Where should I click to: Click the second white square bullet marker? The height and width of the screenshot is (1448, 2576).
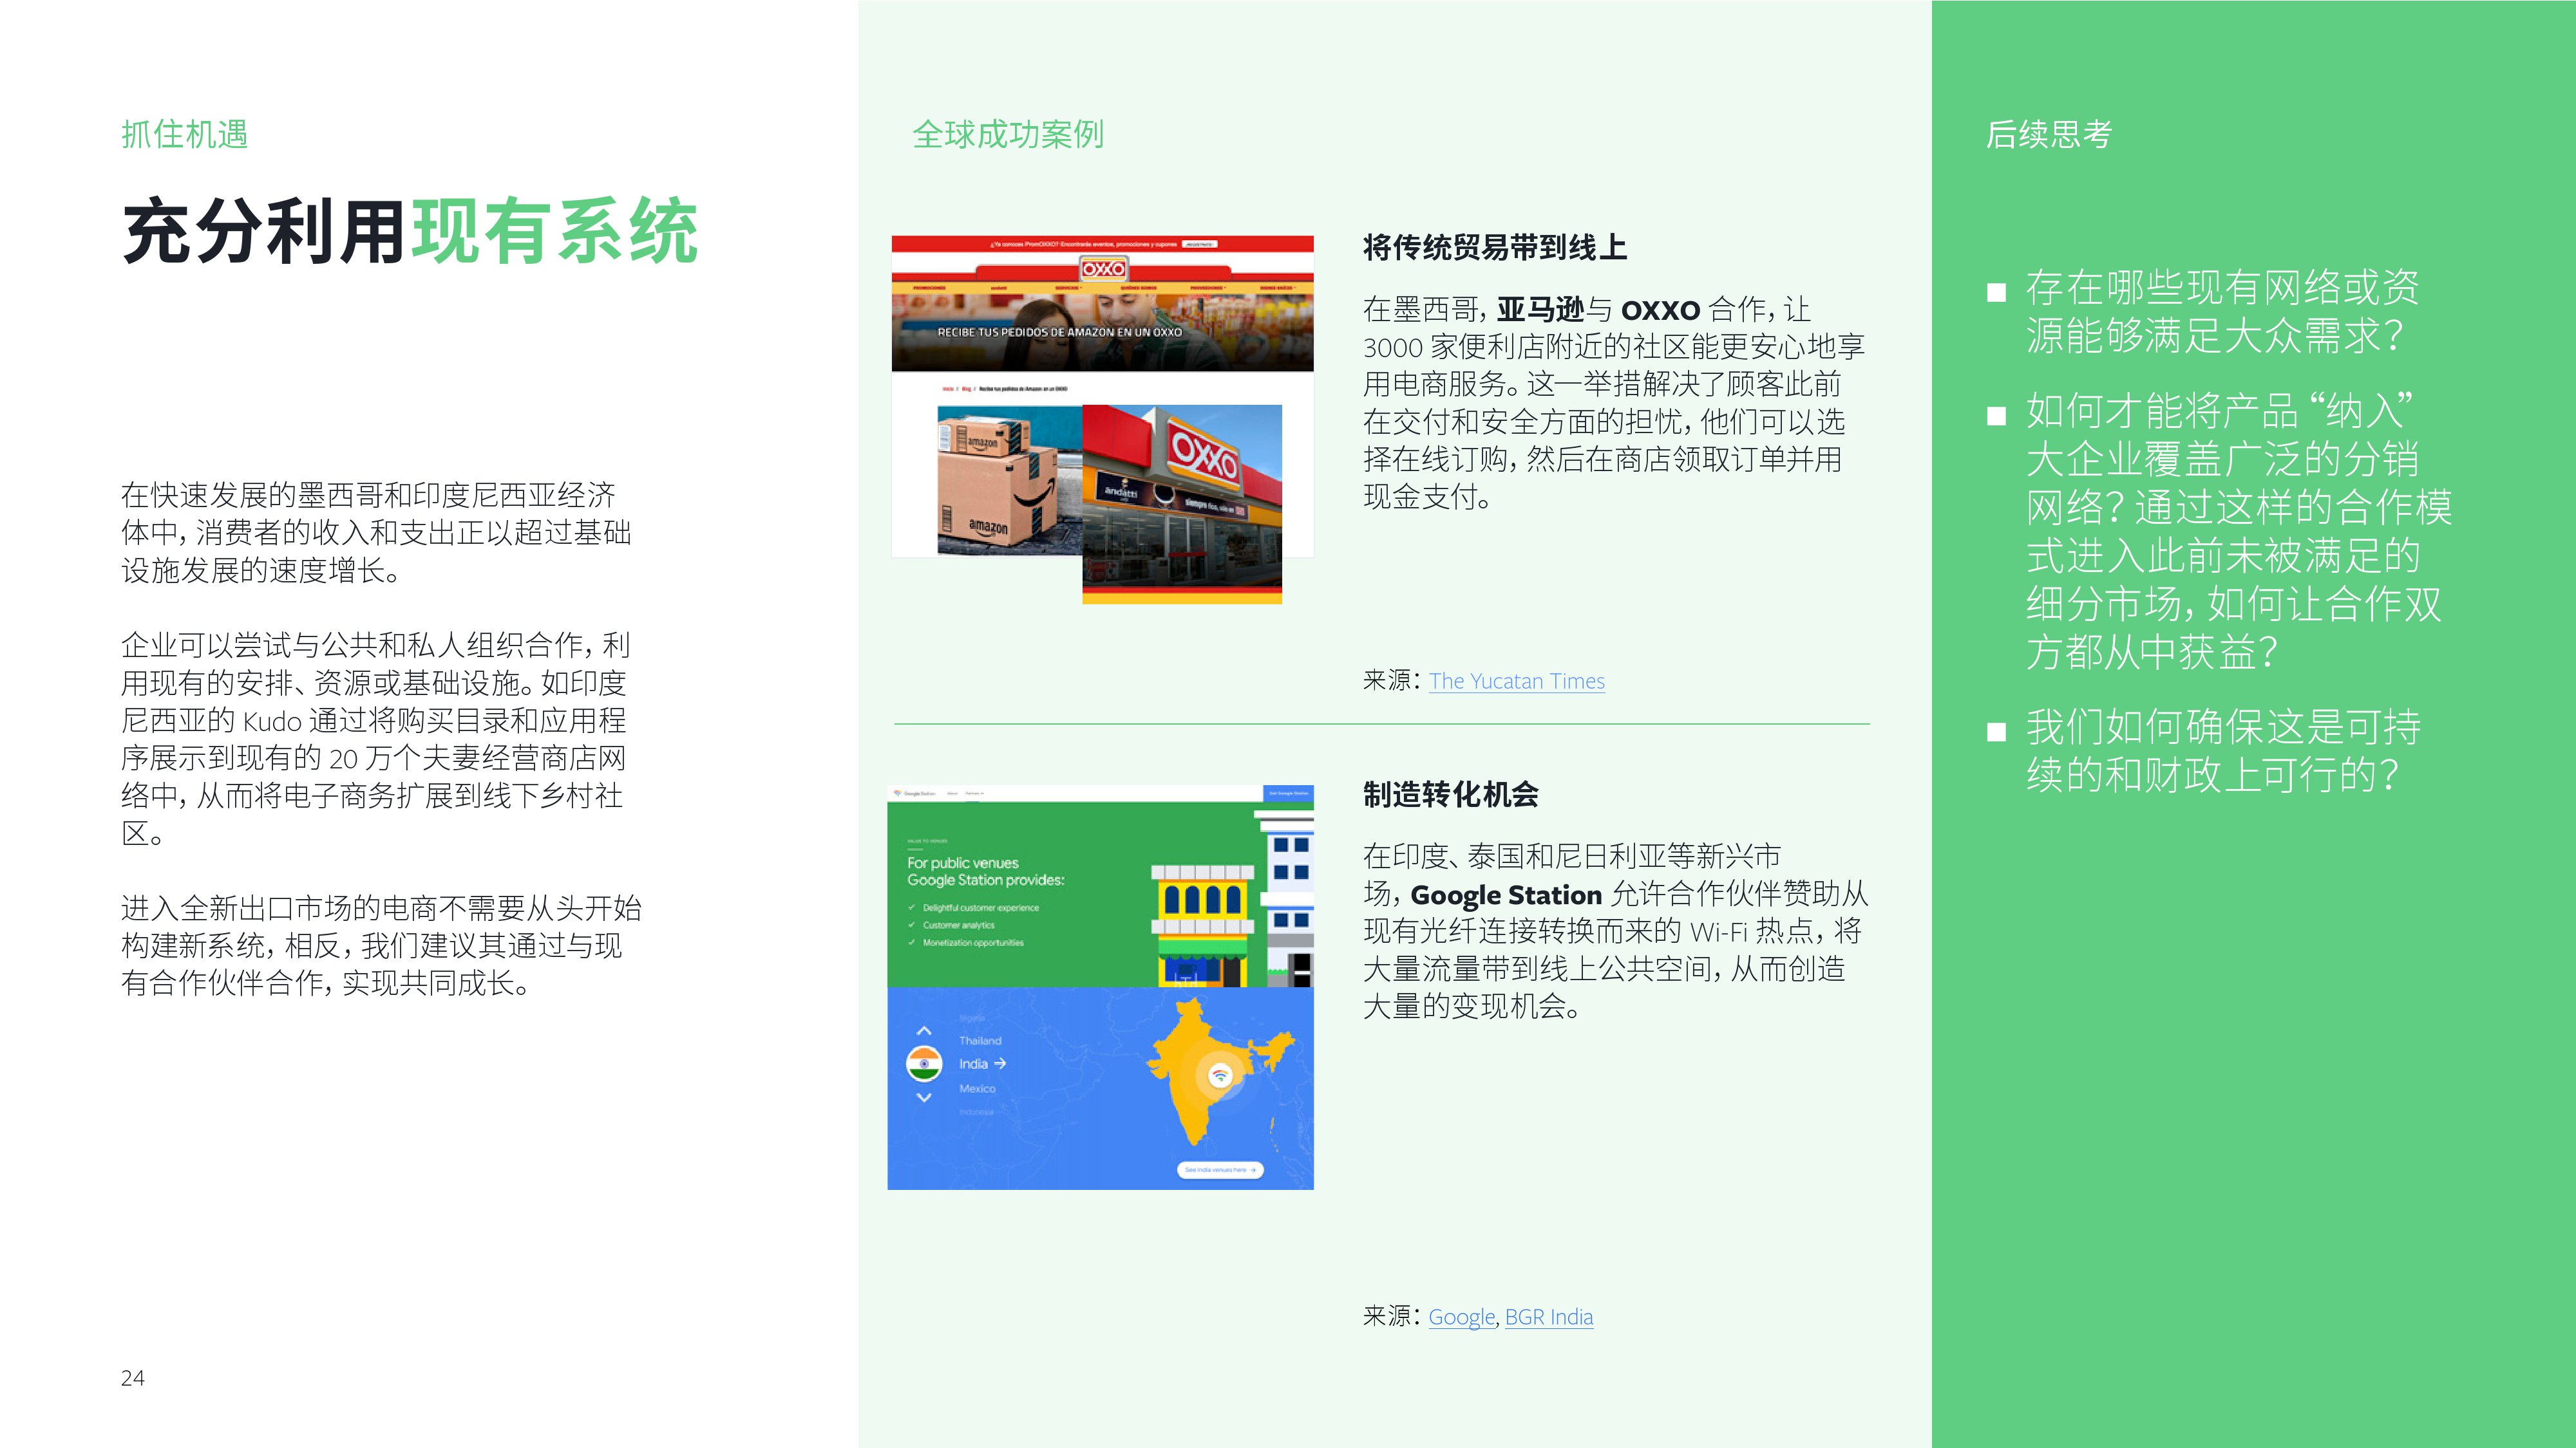click(1996, 416)
